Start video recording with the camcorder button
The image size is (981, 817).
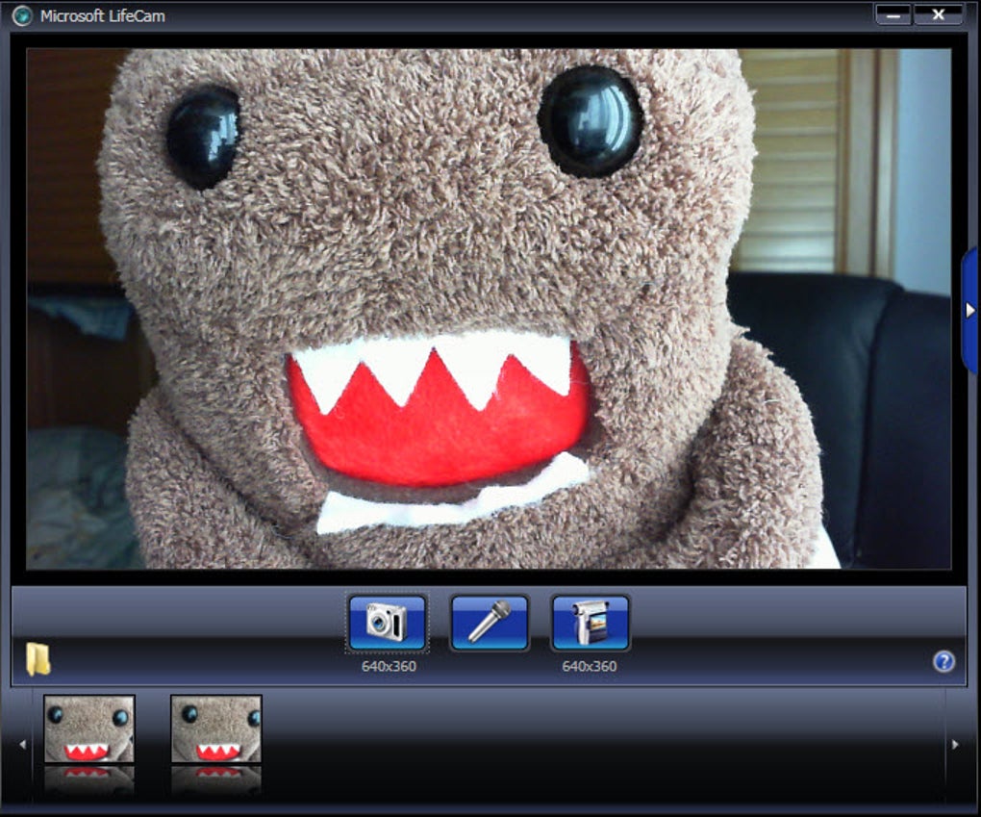[590, 623]
